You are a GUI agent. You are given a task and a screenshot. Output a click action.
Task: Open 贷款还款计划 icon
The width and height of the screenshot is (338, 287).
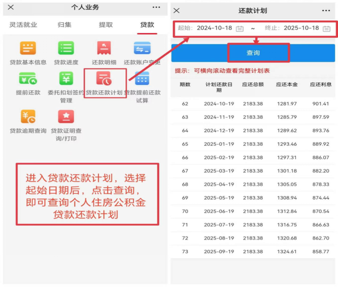click(104, 79)
